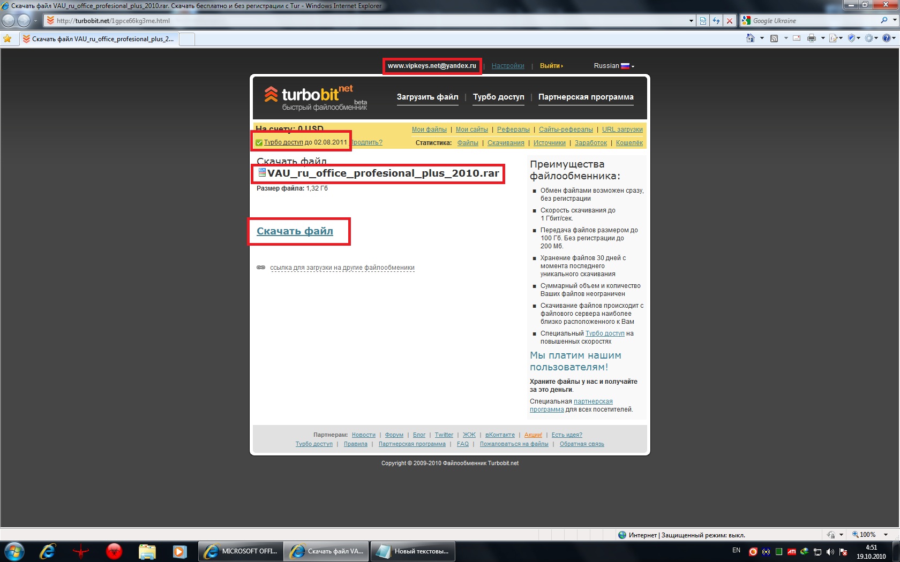Open RSS feeds button in command bar
The width and height of the screenshot is (900, 562).
[774, 38]
